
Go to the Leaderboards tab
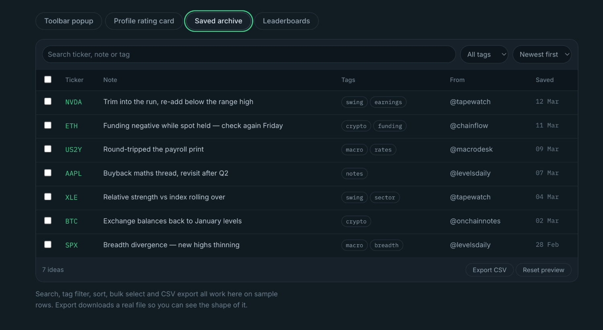tap(286, 21)
